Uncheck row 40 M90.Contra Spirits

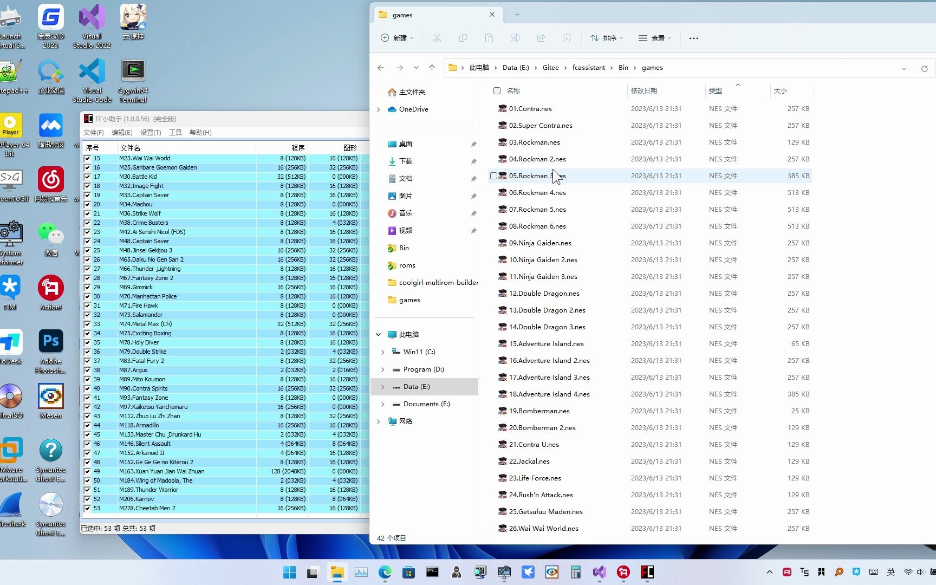[87, 389]
